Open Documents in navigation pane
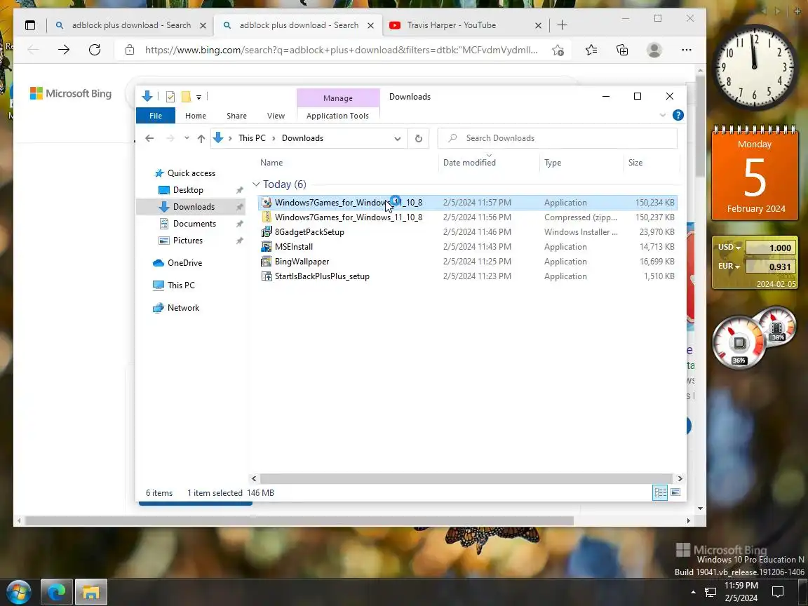The width and height of the screenshot is (808, 606). [x=194, y=224]
